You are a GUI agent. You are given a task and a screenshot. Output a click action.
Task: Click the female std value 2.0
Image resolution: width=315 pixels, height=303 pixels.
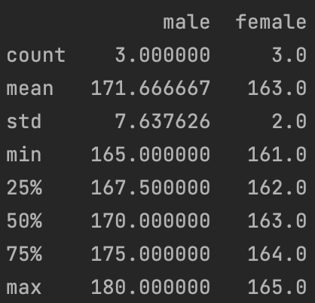[289, 121]
